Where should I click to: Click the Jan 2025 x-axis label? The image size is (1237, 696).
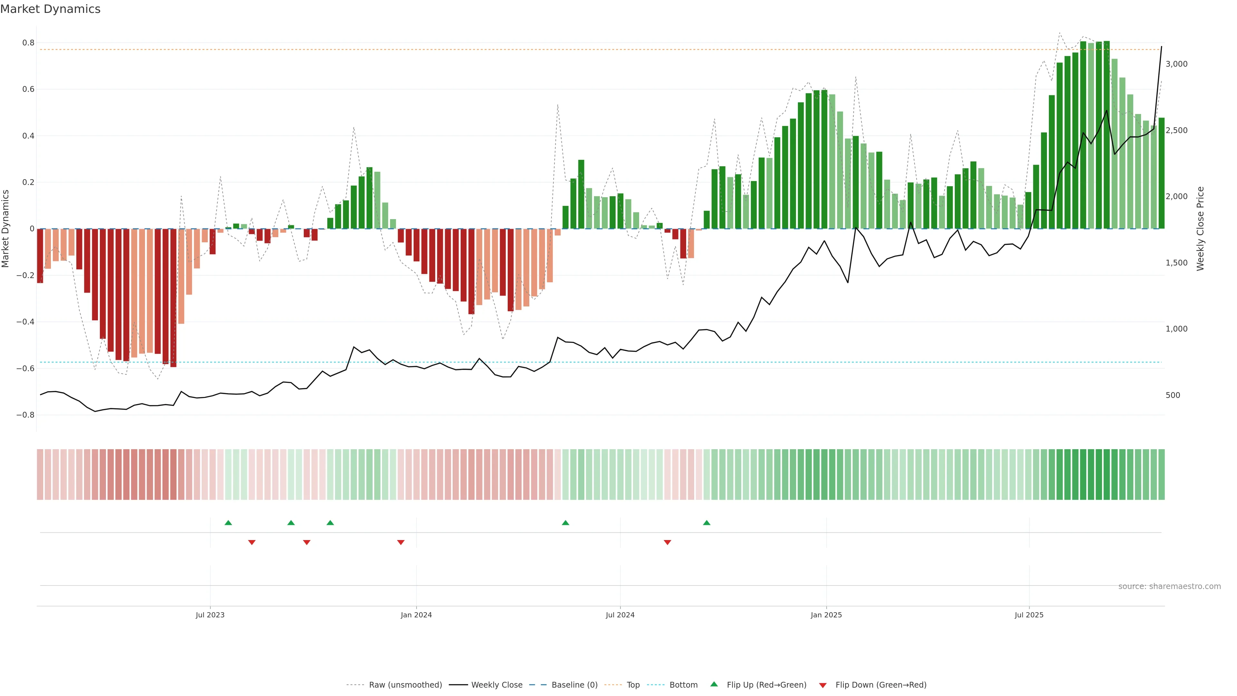[826, 615]
